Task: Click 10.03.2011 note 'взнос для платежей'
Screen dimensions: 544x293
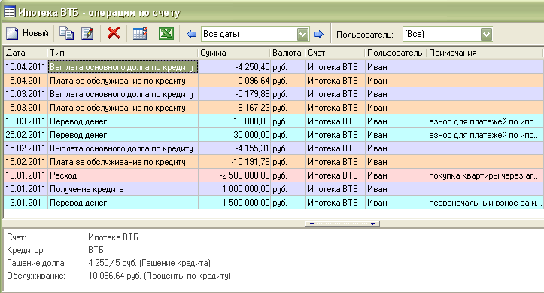Action: [485, 121]
